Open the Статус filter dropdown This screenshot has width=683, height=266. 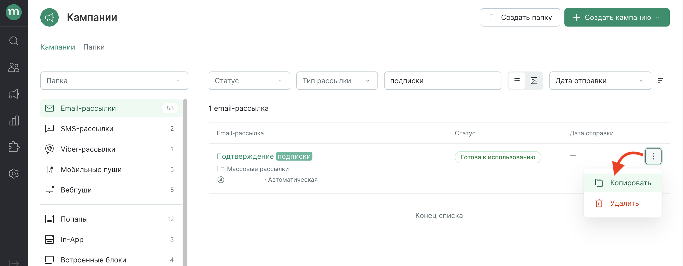(x=249, y=81)
